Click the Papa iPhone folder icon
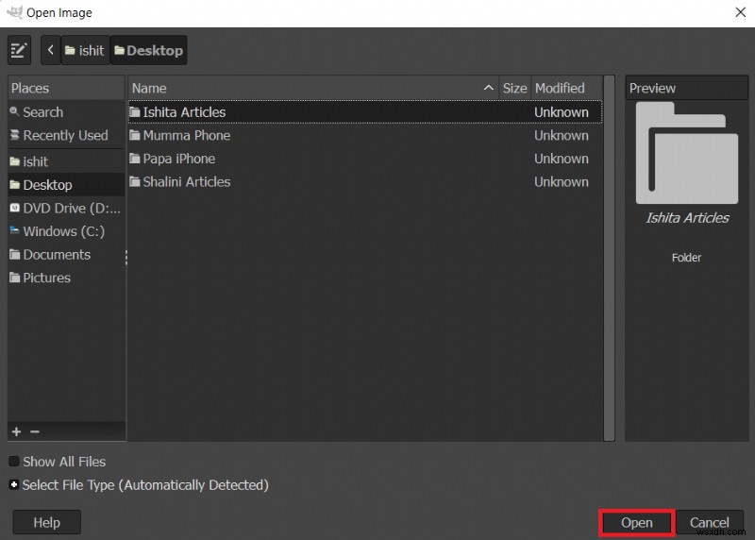The height and width of the screenshot is (540, 755). (x=135, y=158)
